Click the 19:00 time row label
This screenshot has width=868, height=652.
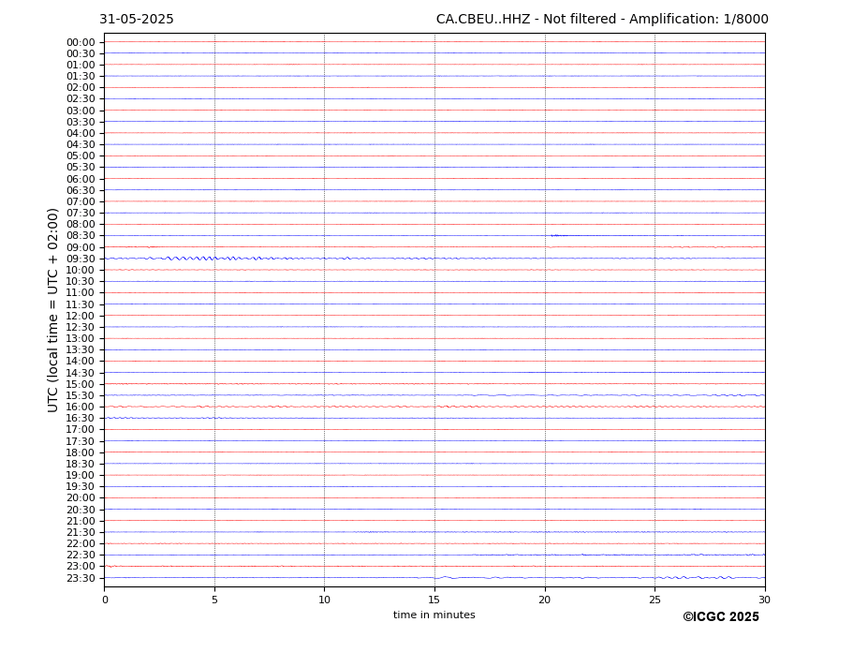click(x=81, y=475)
